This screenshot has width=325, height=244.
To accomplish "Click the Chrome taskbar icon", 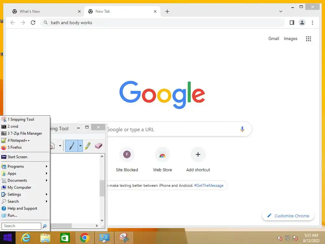I will [x=84, y=238].
